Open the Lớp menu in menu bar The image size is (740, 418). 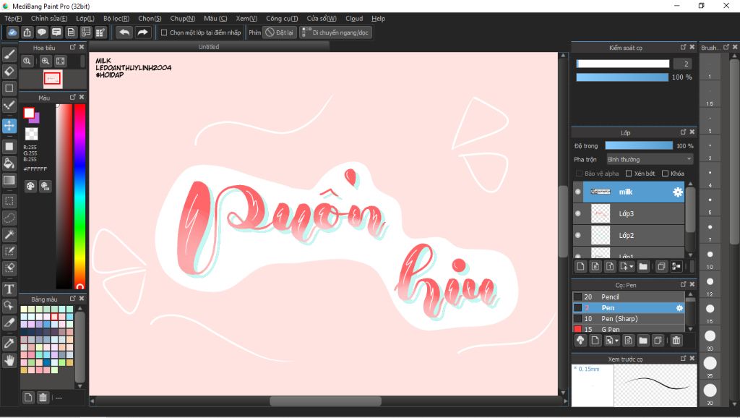(85, 18)
